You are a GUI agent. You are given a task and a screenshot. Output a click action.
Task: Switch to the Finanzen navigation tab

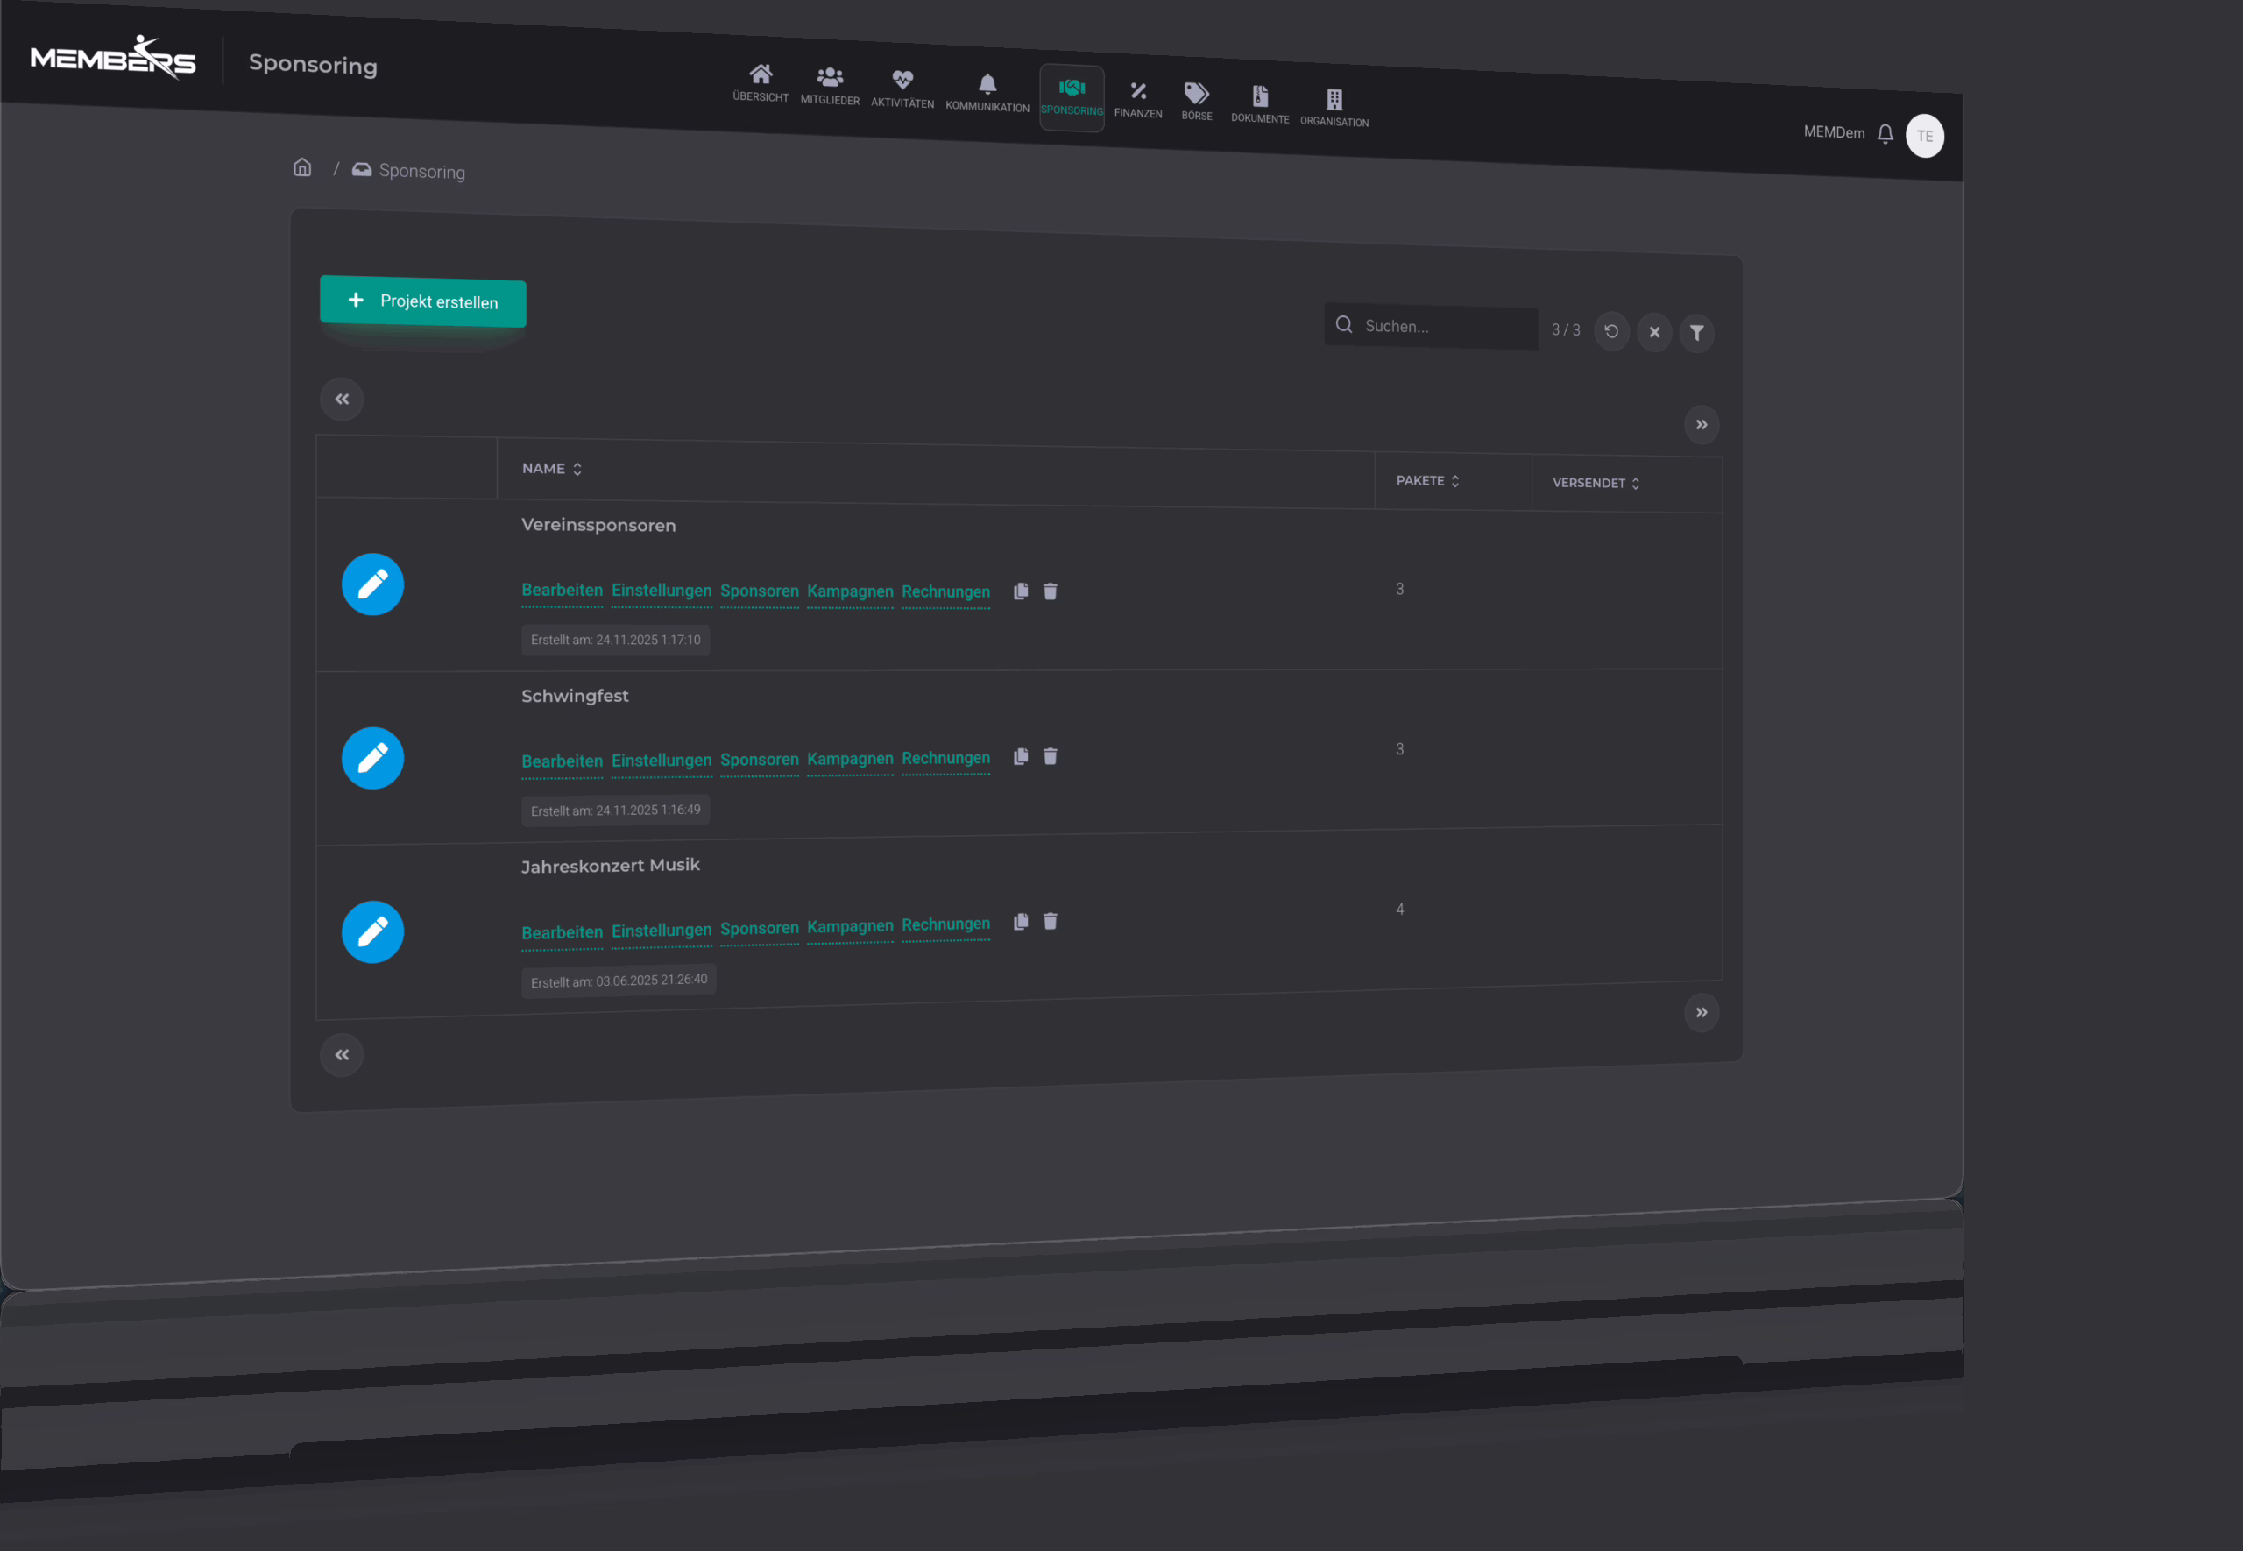pos(1137,100)
